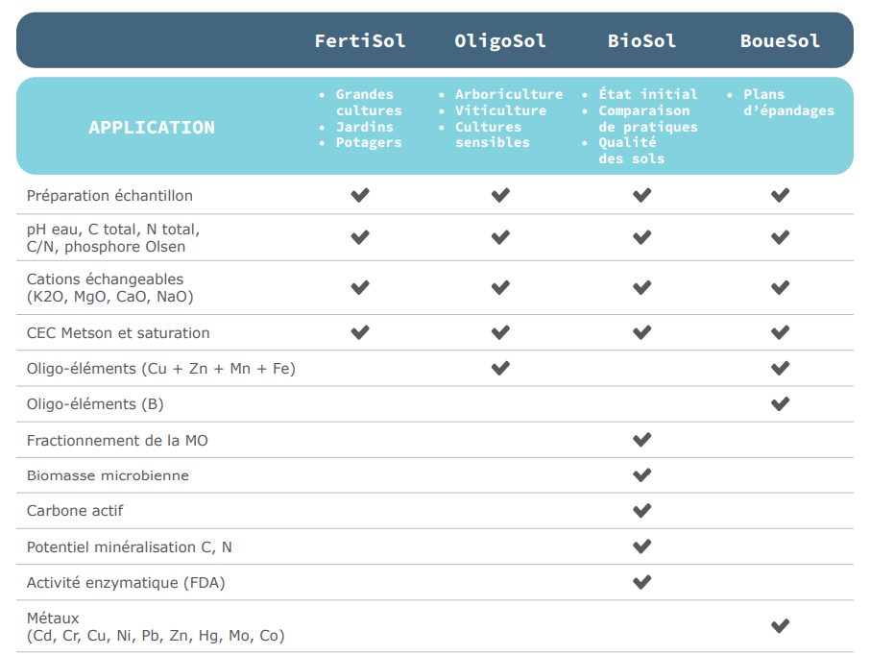Click the BioSol checkmark for Activité enzymatique (FDA)
Screen dimensions: 870x655
coord(642,582)
